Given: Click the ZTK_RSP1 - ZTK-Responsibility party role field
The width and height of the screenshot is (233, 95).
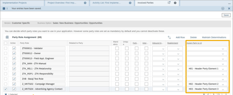Looking at the screenshot, I should [43, 74].
